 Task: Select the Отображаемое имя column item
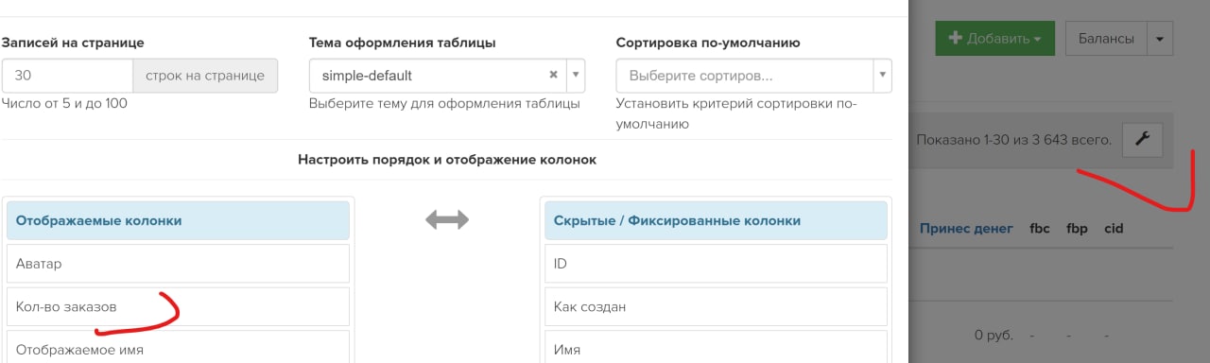tap(178, 348)
